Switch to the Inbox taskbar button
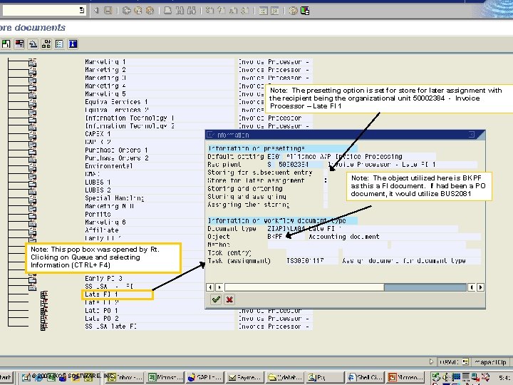The width and height of the screenshot is (513, 385). click(x=124, y=377)
